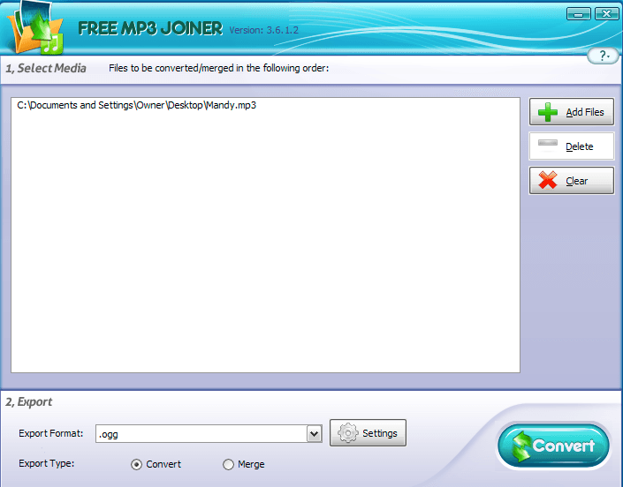The height and width of the screenshot is (487, 623).
Task: Select Mandy.mp3 file entry in list
Action: (137, 105)
